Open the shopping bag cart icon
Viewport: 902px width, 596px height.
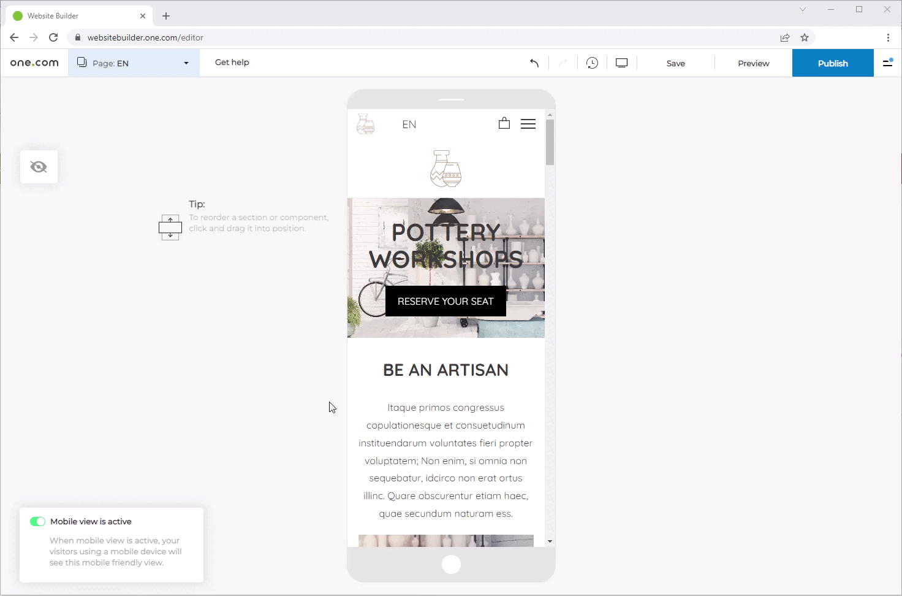point(504,124)
